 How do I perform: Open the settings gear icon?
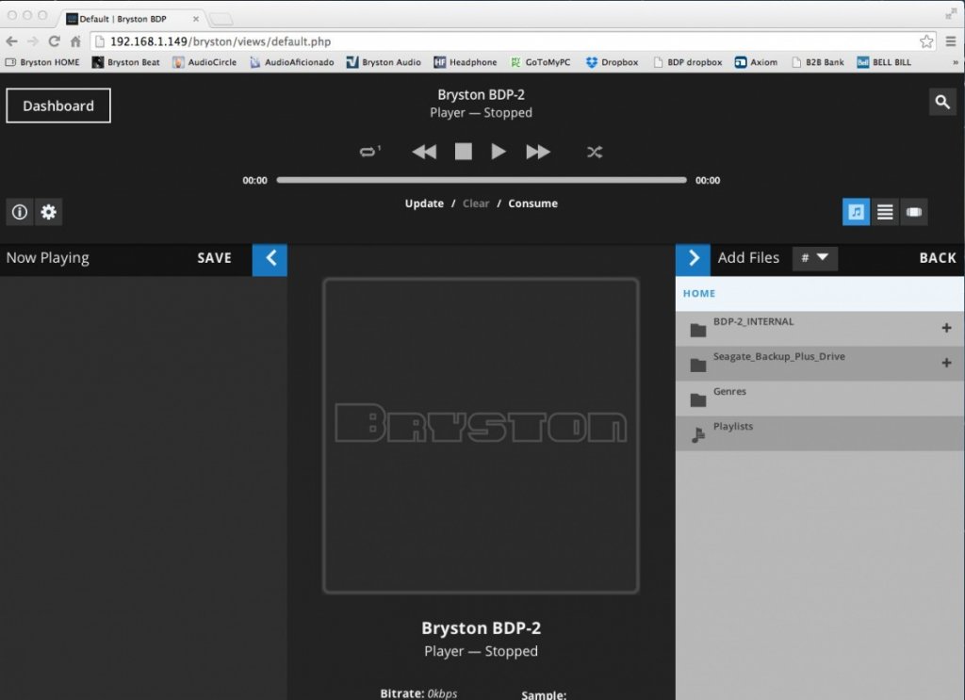click(49, 212)
